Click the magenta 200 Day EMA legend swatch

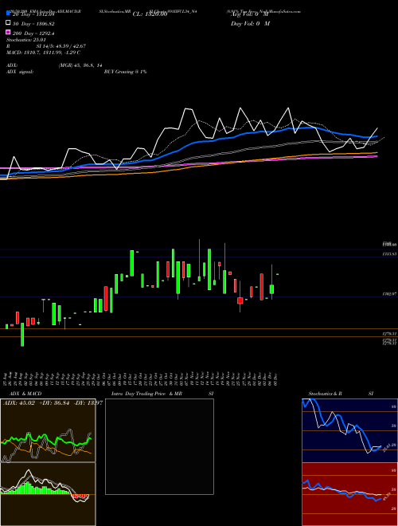[x=8, y=33]
